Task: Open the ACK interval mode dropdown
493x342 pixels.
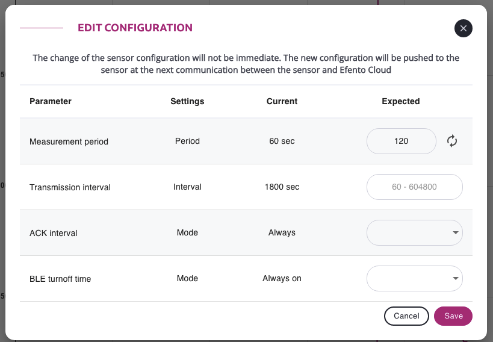Action: click(414, 232)
